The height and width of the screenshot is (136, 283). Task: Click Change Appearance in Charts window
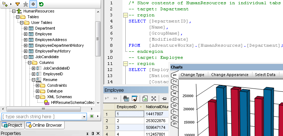[x=230, y=75]
